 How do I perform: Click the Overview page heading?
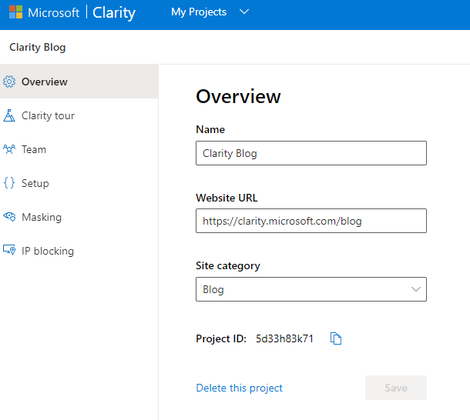238,96
